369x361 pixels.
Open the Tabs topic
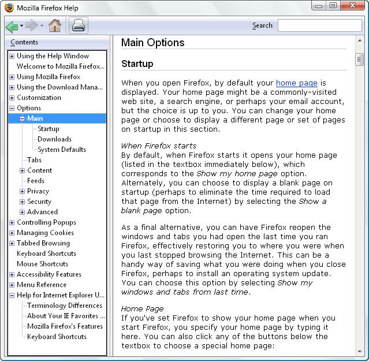tap(34, 160)
